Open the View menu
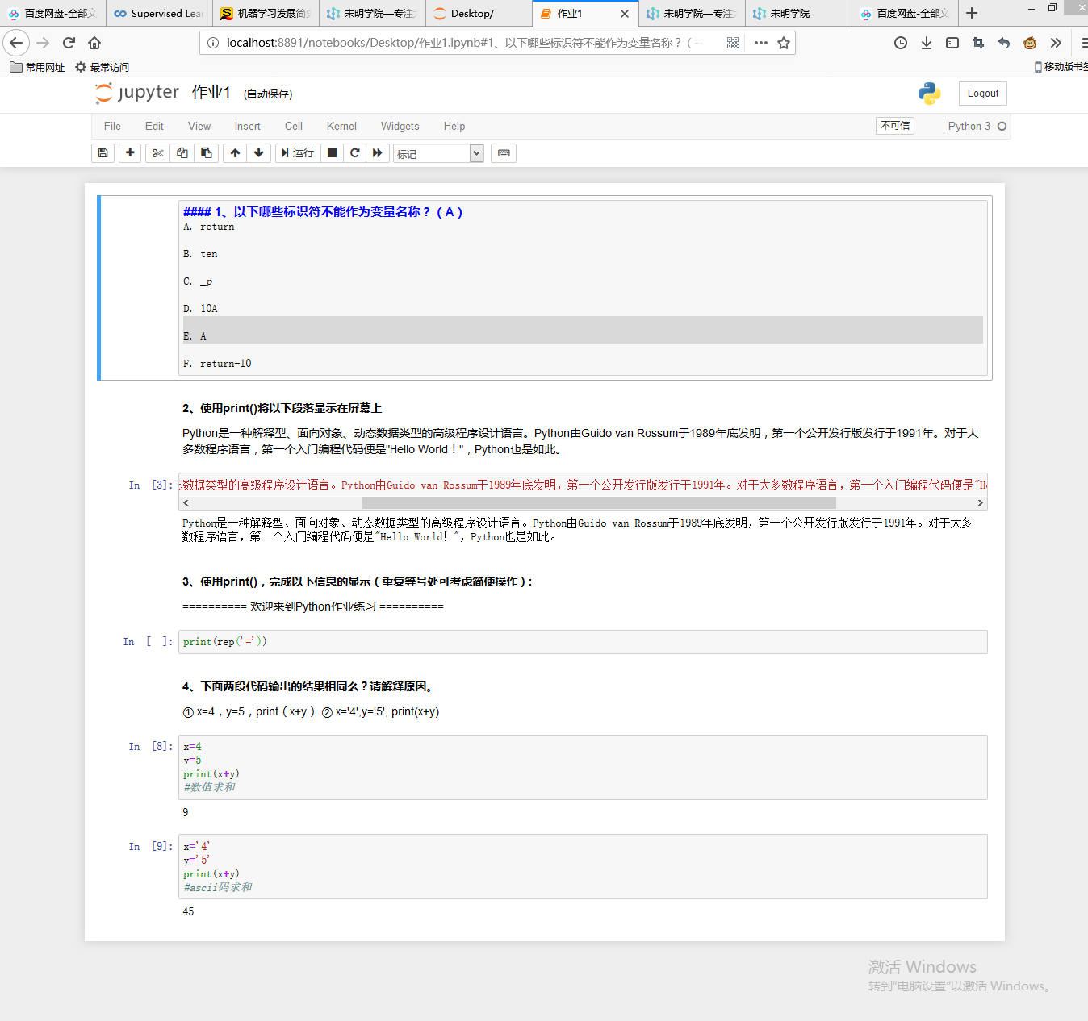This screenshot has height=1021, width=1088. [199, 126]
